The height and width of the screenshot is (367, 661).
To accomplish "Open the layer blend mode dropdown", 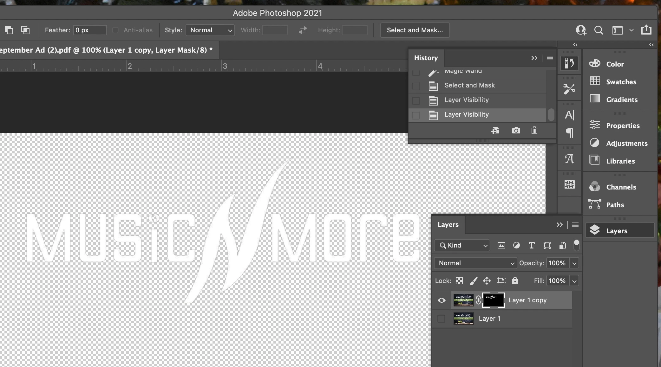I will (x=475, y=263).
